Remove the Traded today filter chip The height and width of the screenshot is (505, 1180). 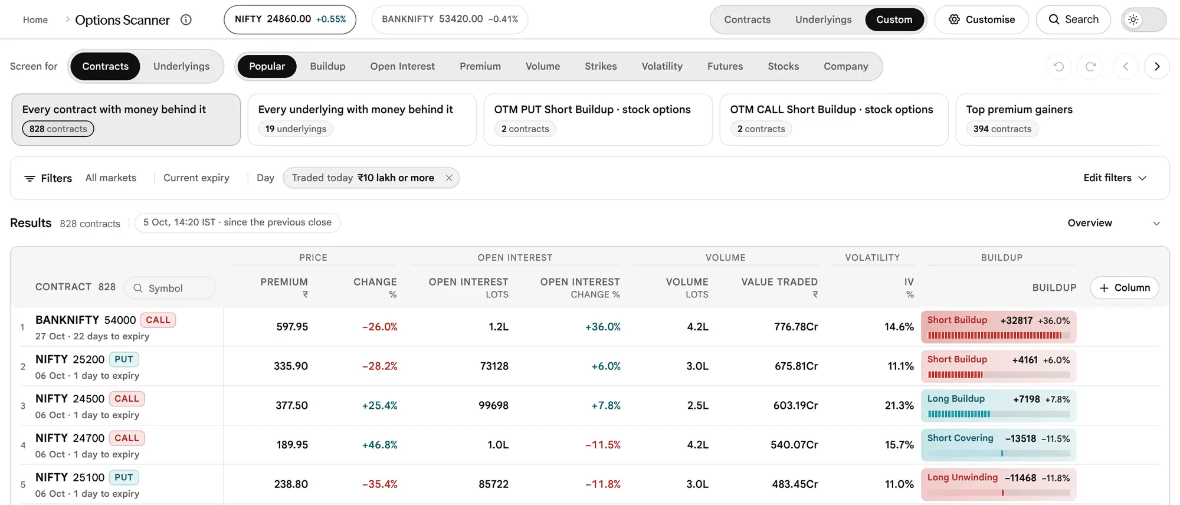tap(449, 178)
